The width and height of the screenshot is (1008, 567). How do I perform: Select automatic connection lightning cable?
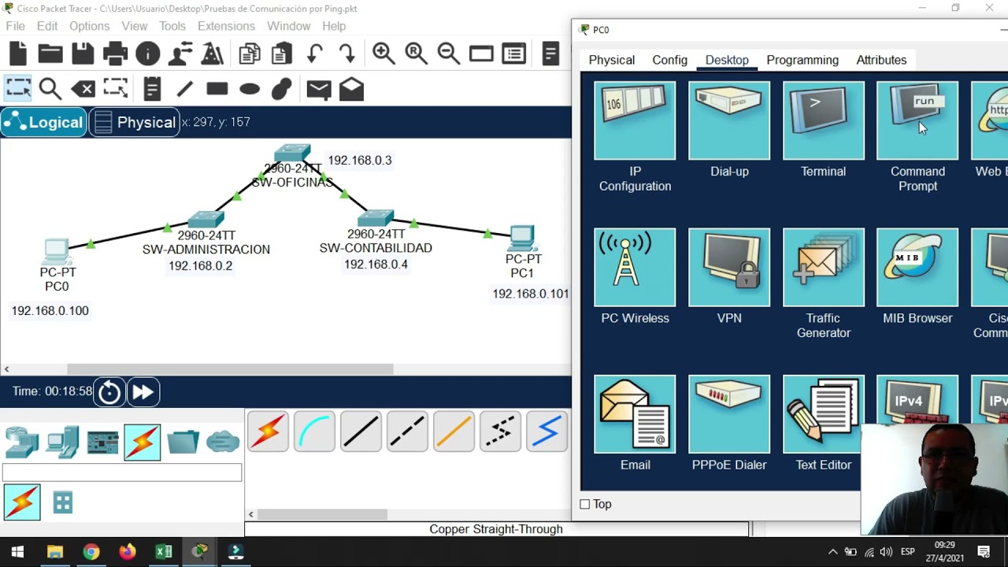[x=268, y=431]
